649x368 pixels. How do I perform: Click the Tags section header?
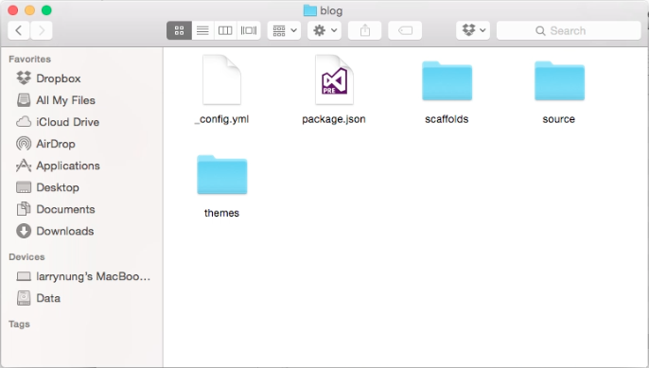tap(20, 324)
